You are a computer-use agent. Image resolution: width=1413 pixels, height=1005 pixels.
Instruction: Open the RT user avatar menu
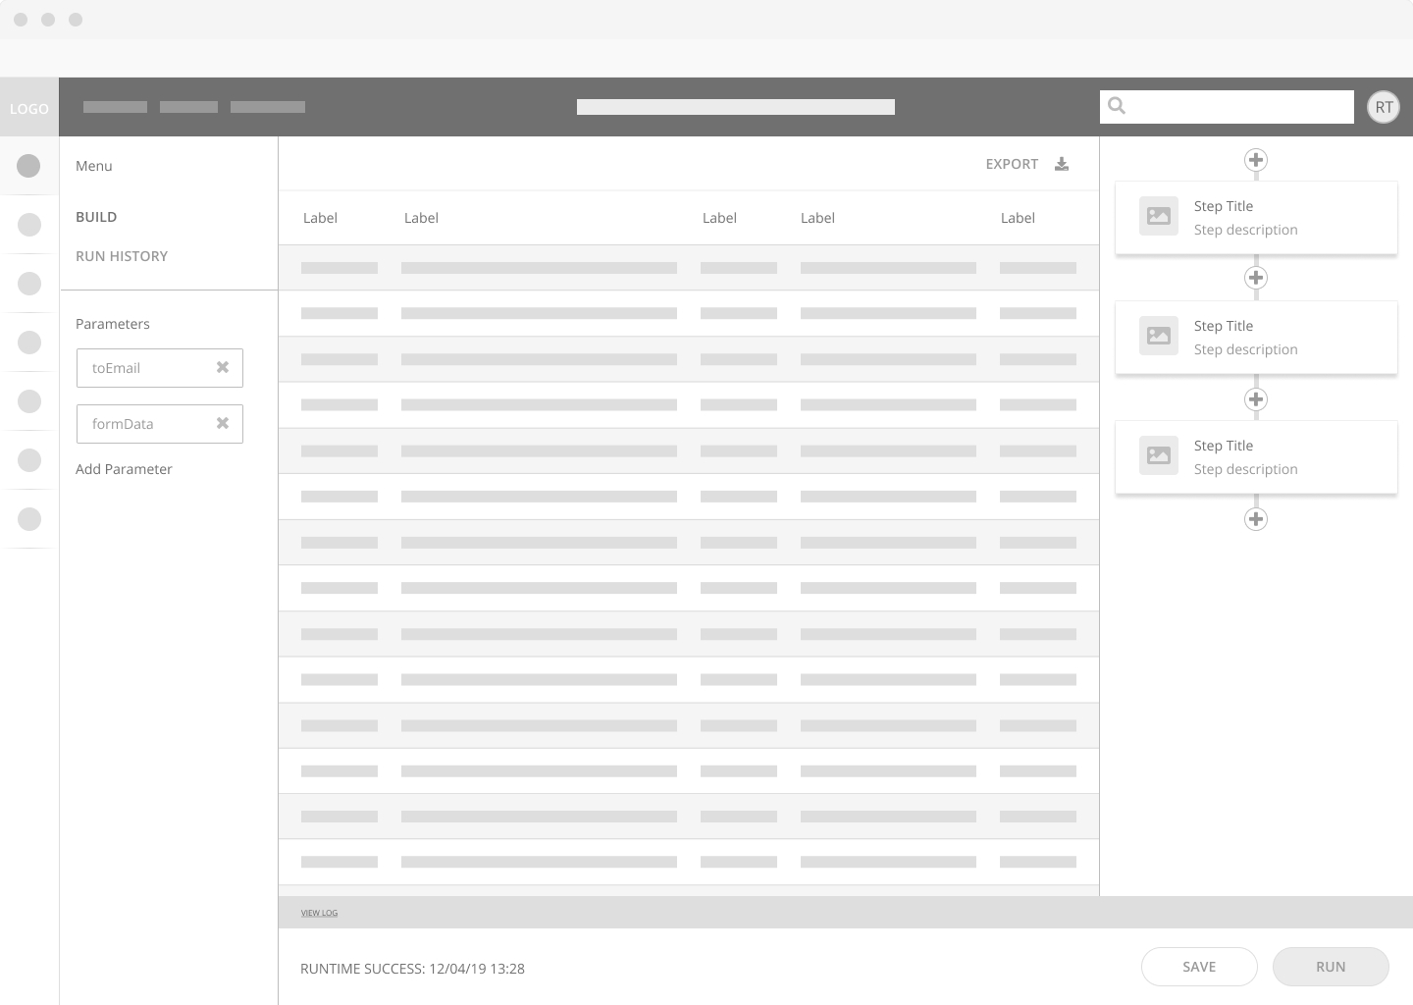[x=1384, y=106]
